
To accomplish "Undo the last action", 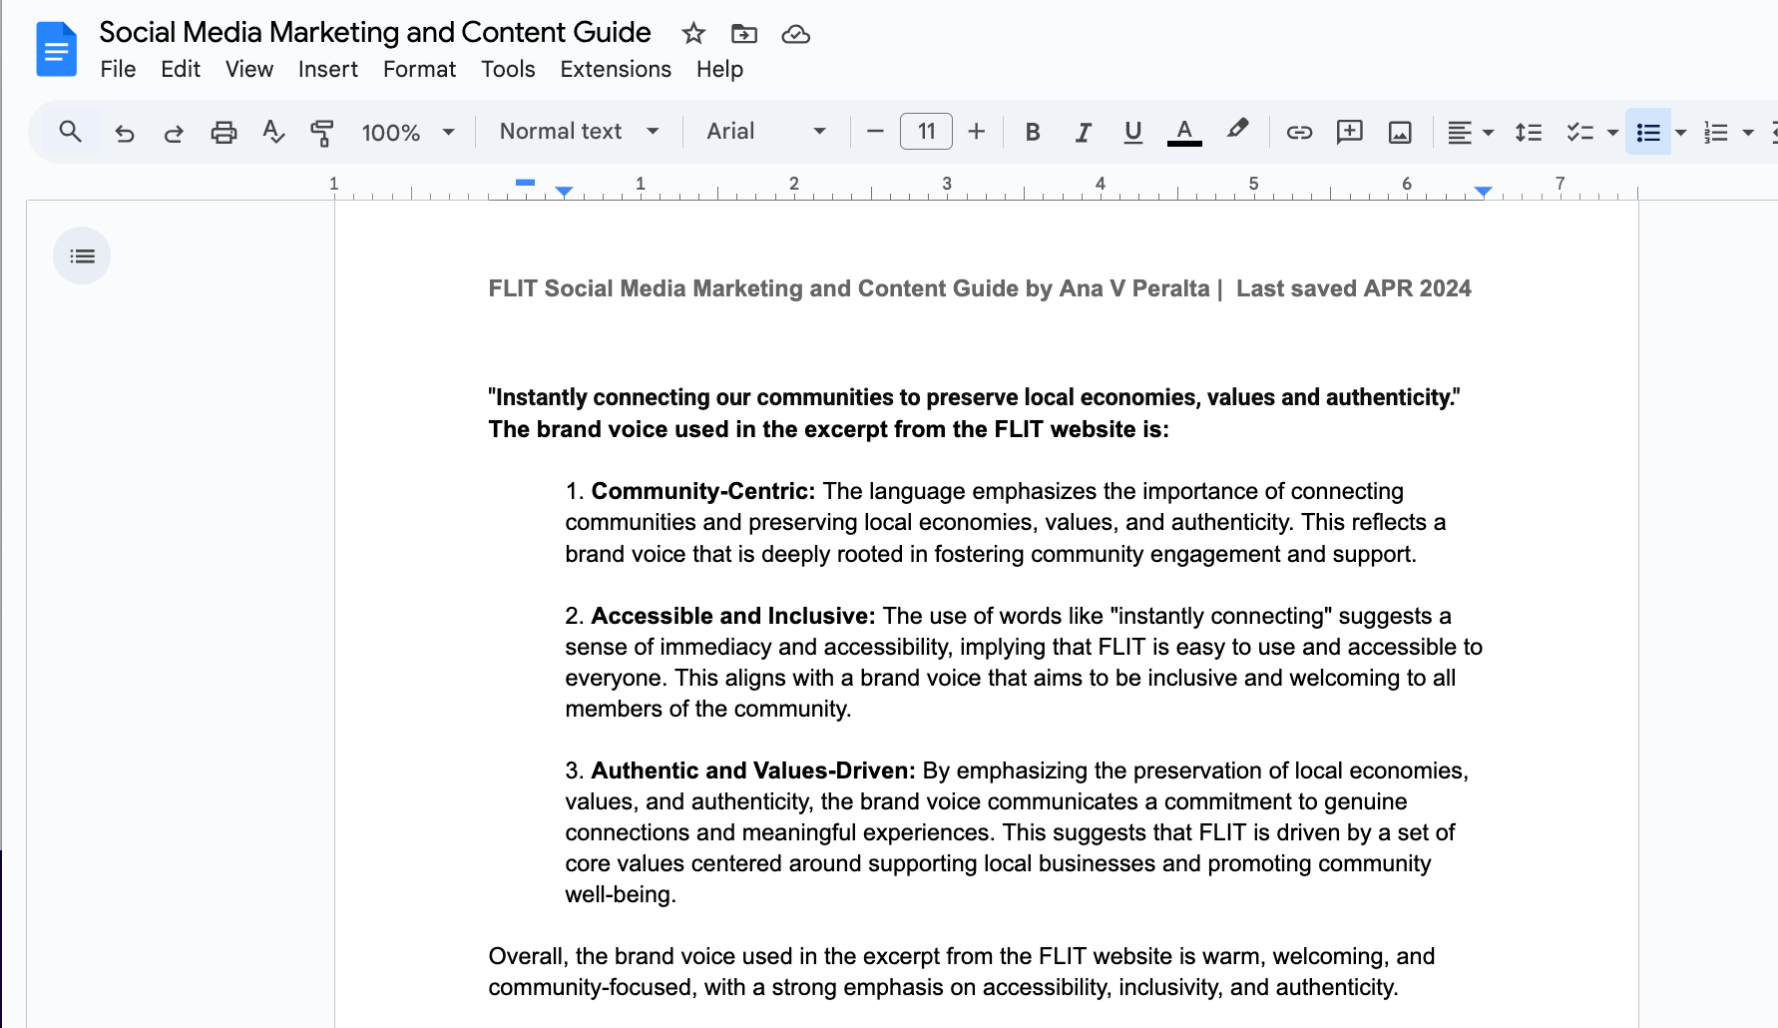I will [x=125, y=132].
